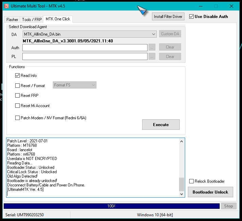
Task: Focus the PL file input field
Action: coord(85,56)
